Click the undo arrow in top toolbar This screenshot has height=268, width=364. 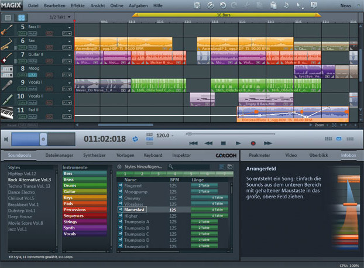pyautogui.click(x=223, y=5)
